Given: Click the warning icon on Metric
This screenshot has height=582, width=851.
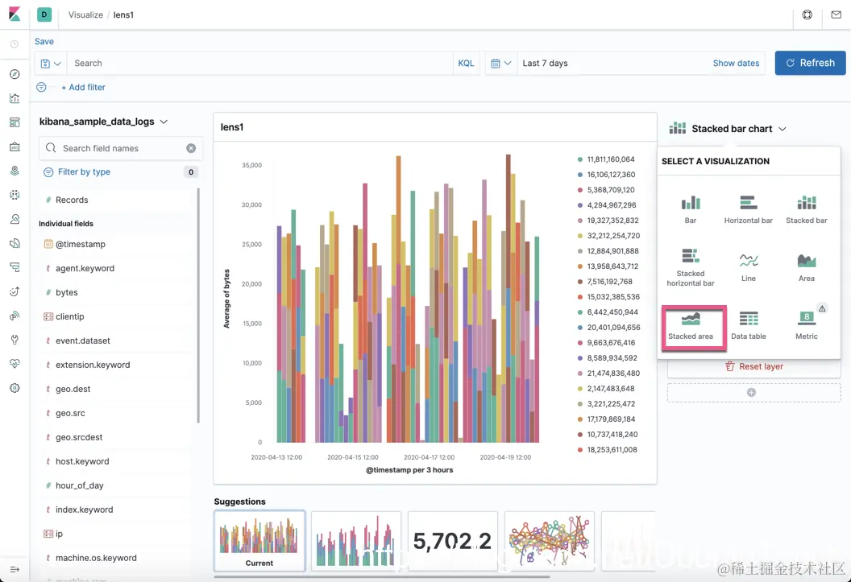Looking at the screenshot, I should (822, 308).
